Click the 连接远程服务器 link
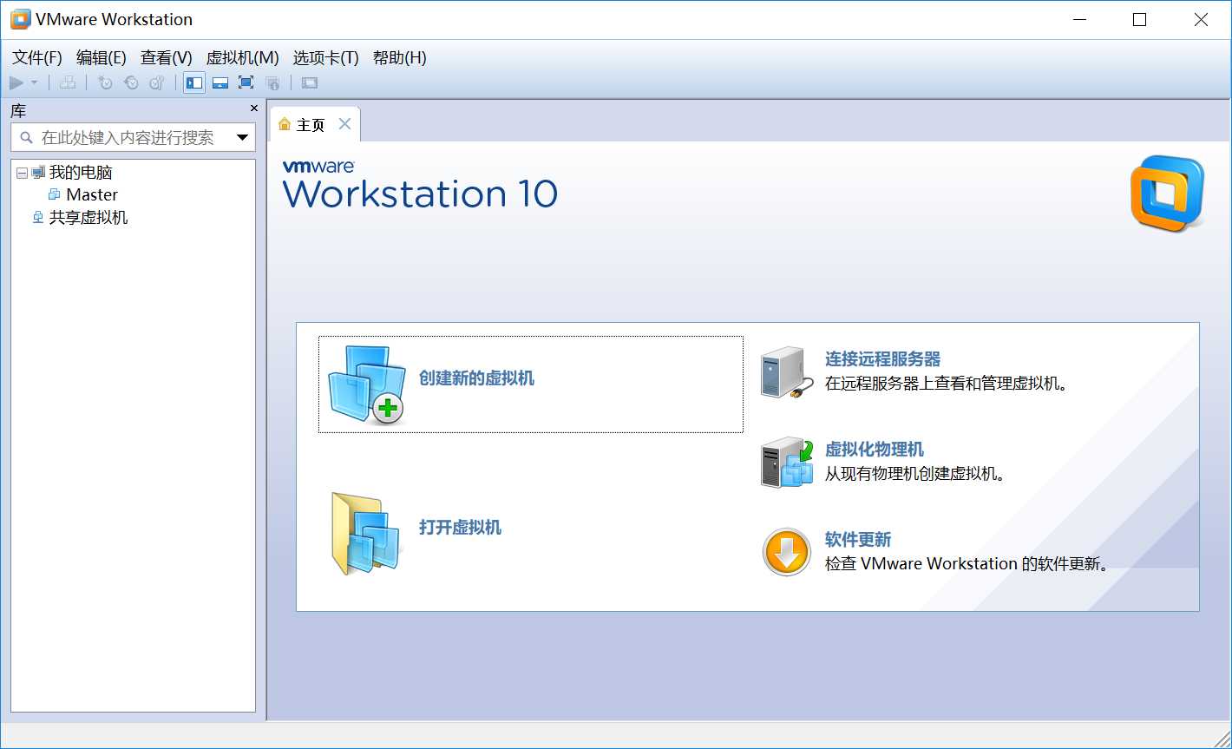This screenshot has width=1232, height=749. (882, 359)
